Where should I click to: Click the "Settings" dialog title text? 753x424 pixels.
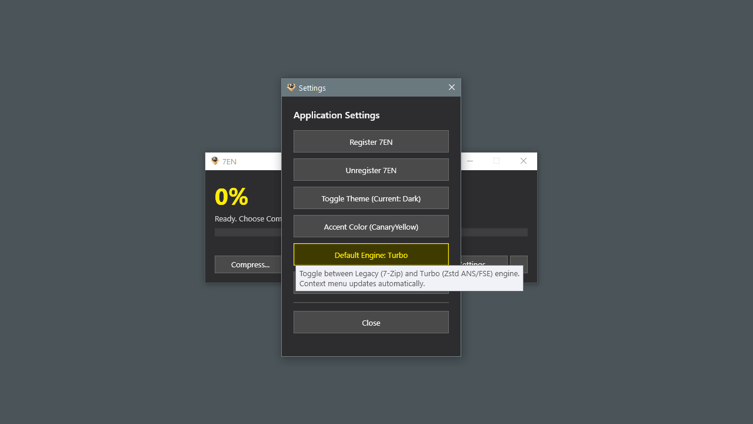[312, 88]
